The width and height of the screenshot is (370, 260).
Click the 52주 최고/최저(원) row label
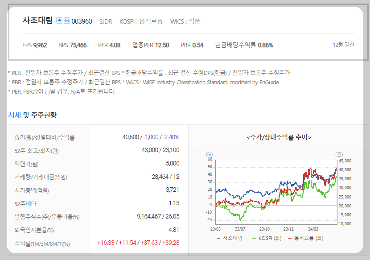(37, 151)
